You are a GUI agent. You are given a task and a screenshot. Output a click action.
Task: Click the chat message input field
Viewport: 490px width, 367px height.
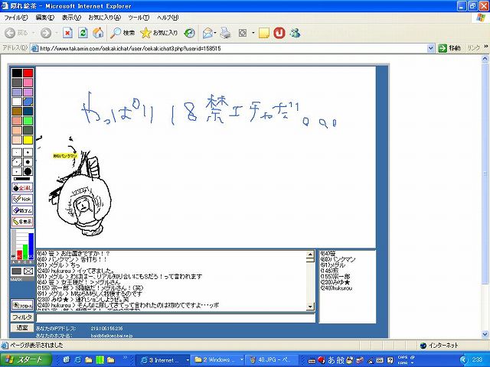[x=175, y=318]
